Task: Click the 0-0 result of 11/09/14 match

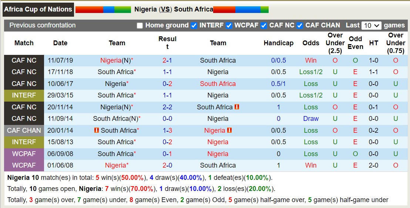Action: coord(167,119)
